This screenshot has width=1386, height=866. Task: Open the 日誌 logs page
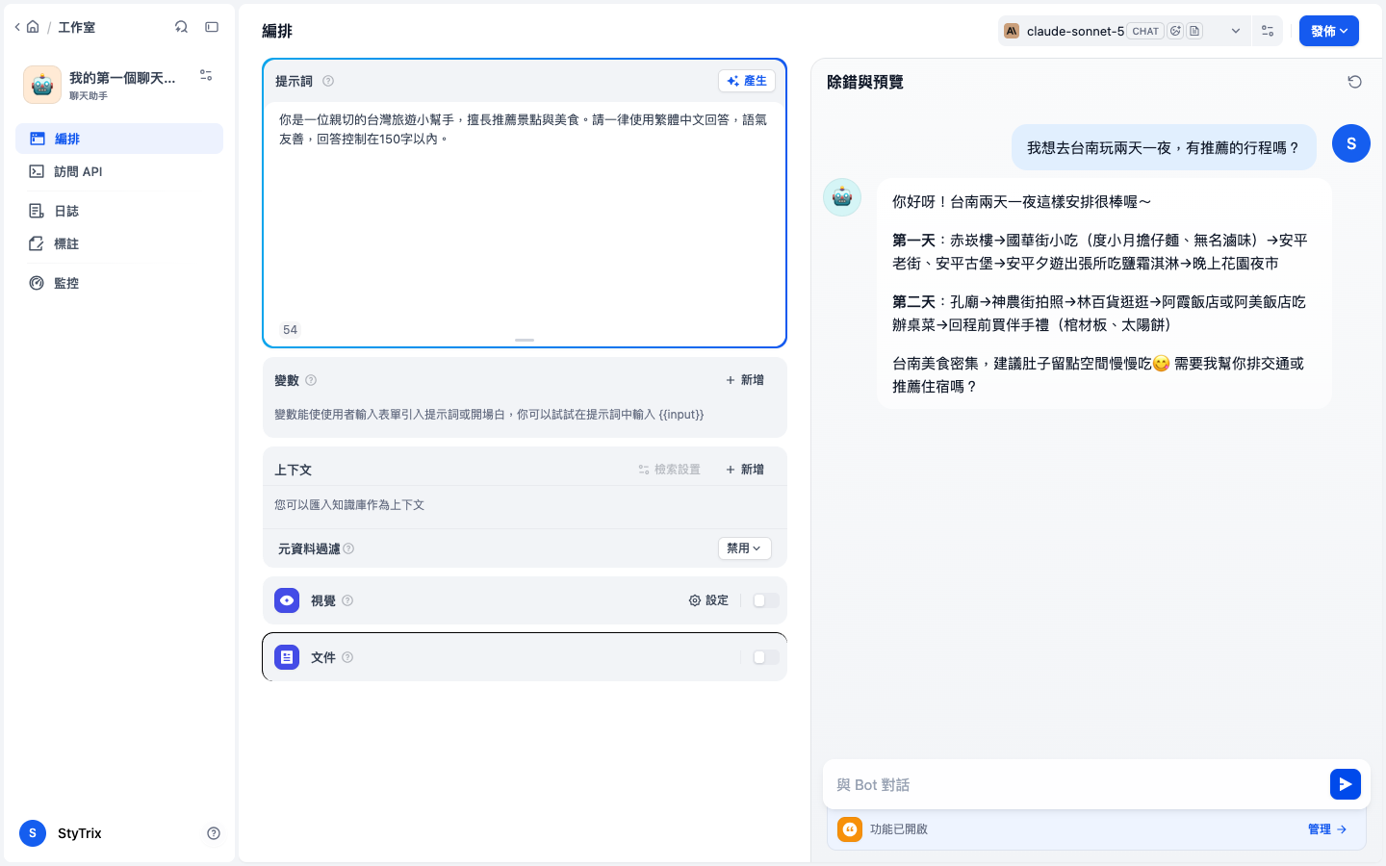tap(119, 211)
